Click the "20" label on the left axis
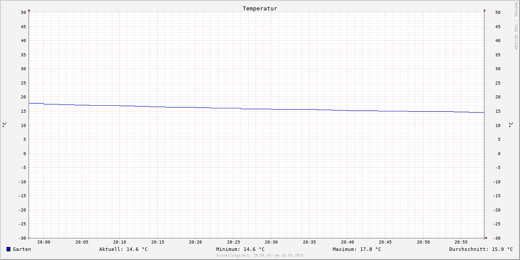The height and width of the screenshot is (260, 520). 23,97
